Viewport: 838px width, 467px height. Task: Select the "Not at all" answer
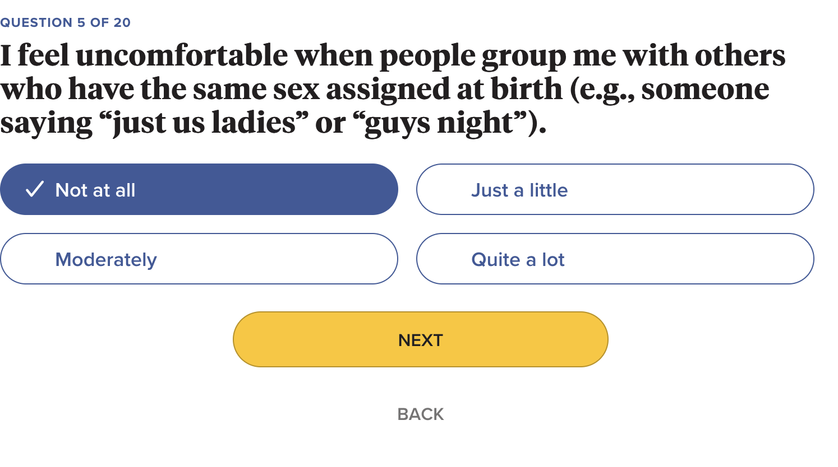pos(199,189)
